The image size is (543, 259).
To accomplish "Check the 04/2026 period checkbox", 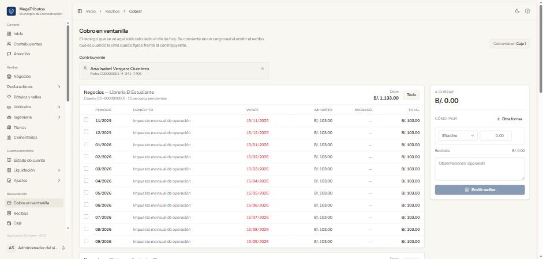I will 86,180.
